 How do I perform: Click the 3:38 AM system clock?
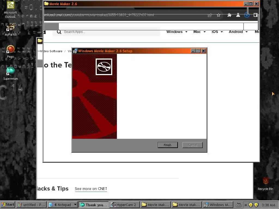click(x=268, y=205)
